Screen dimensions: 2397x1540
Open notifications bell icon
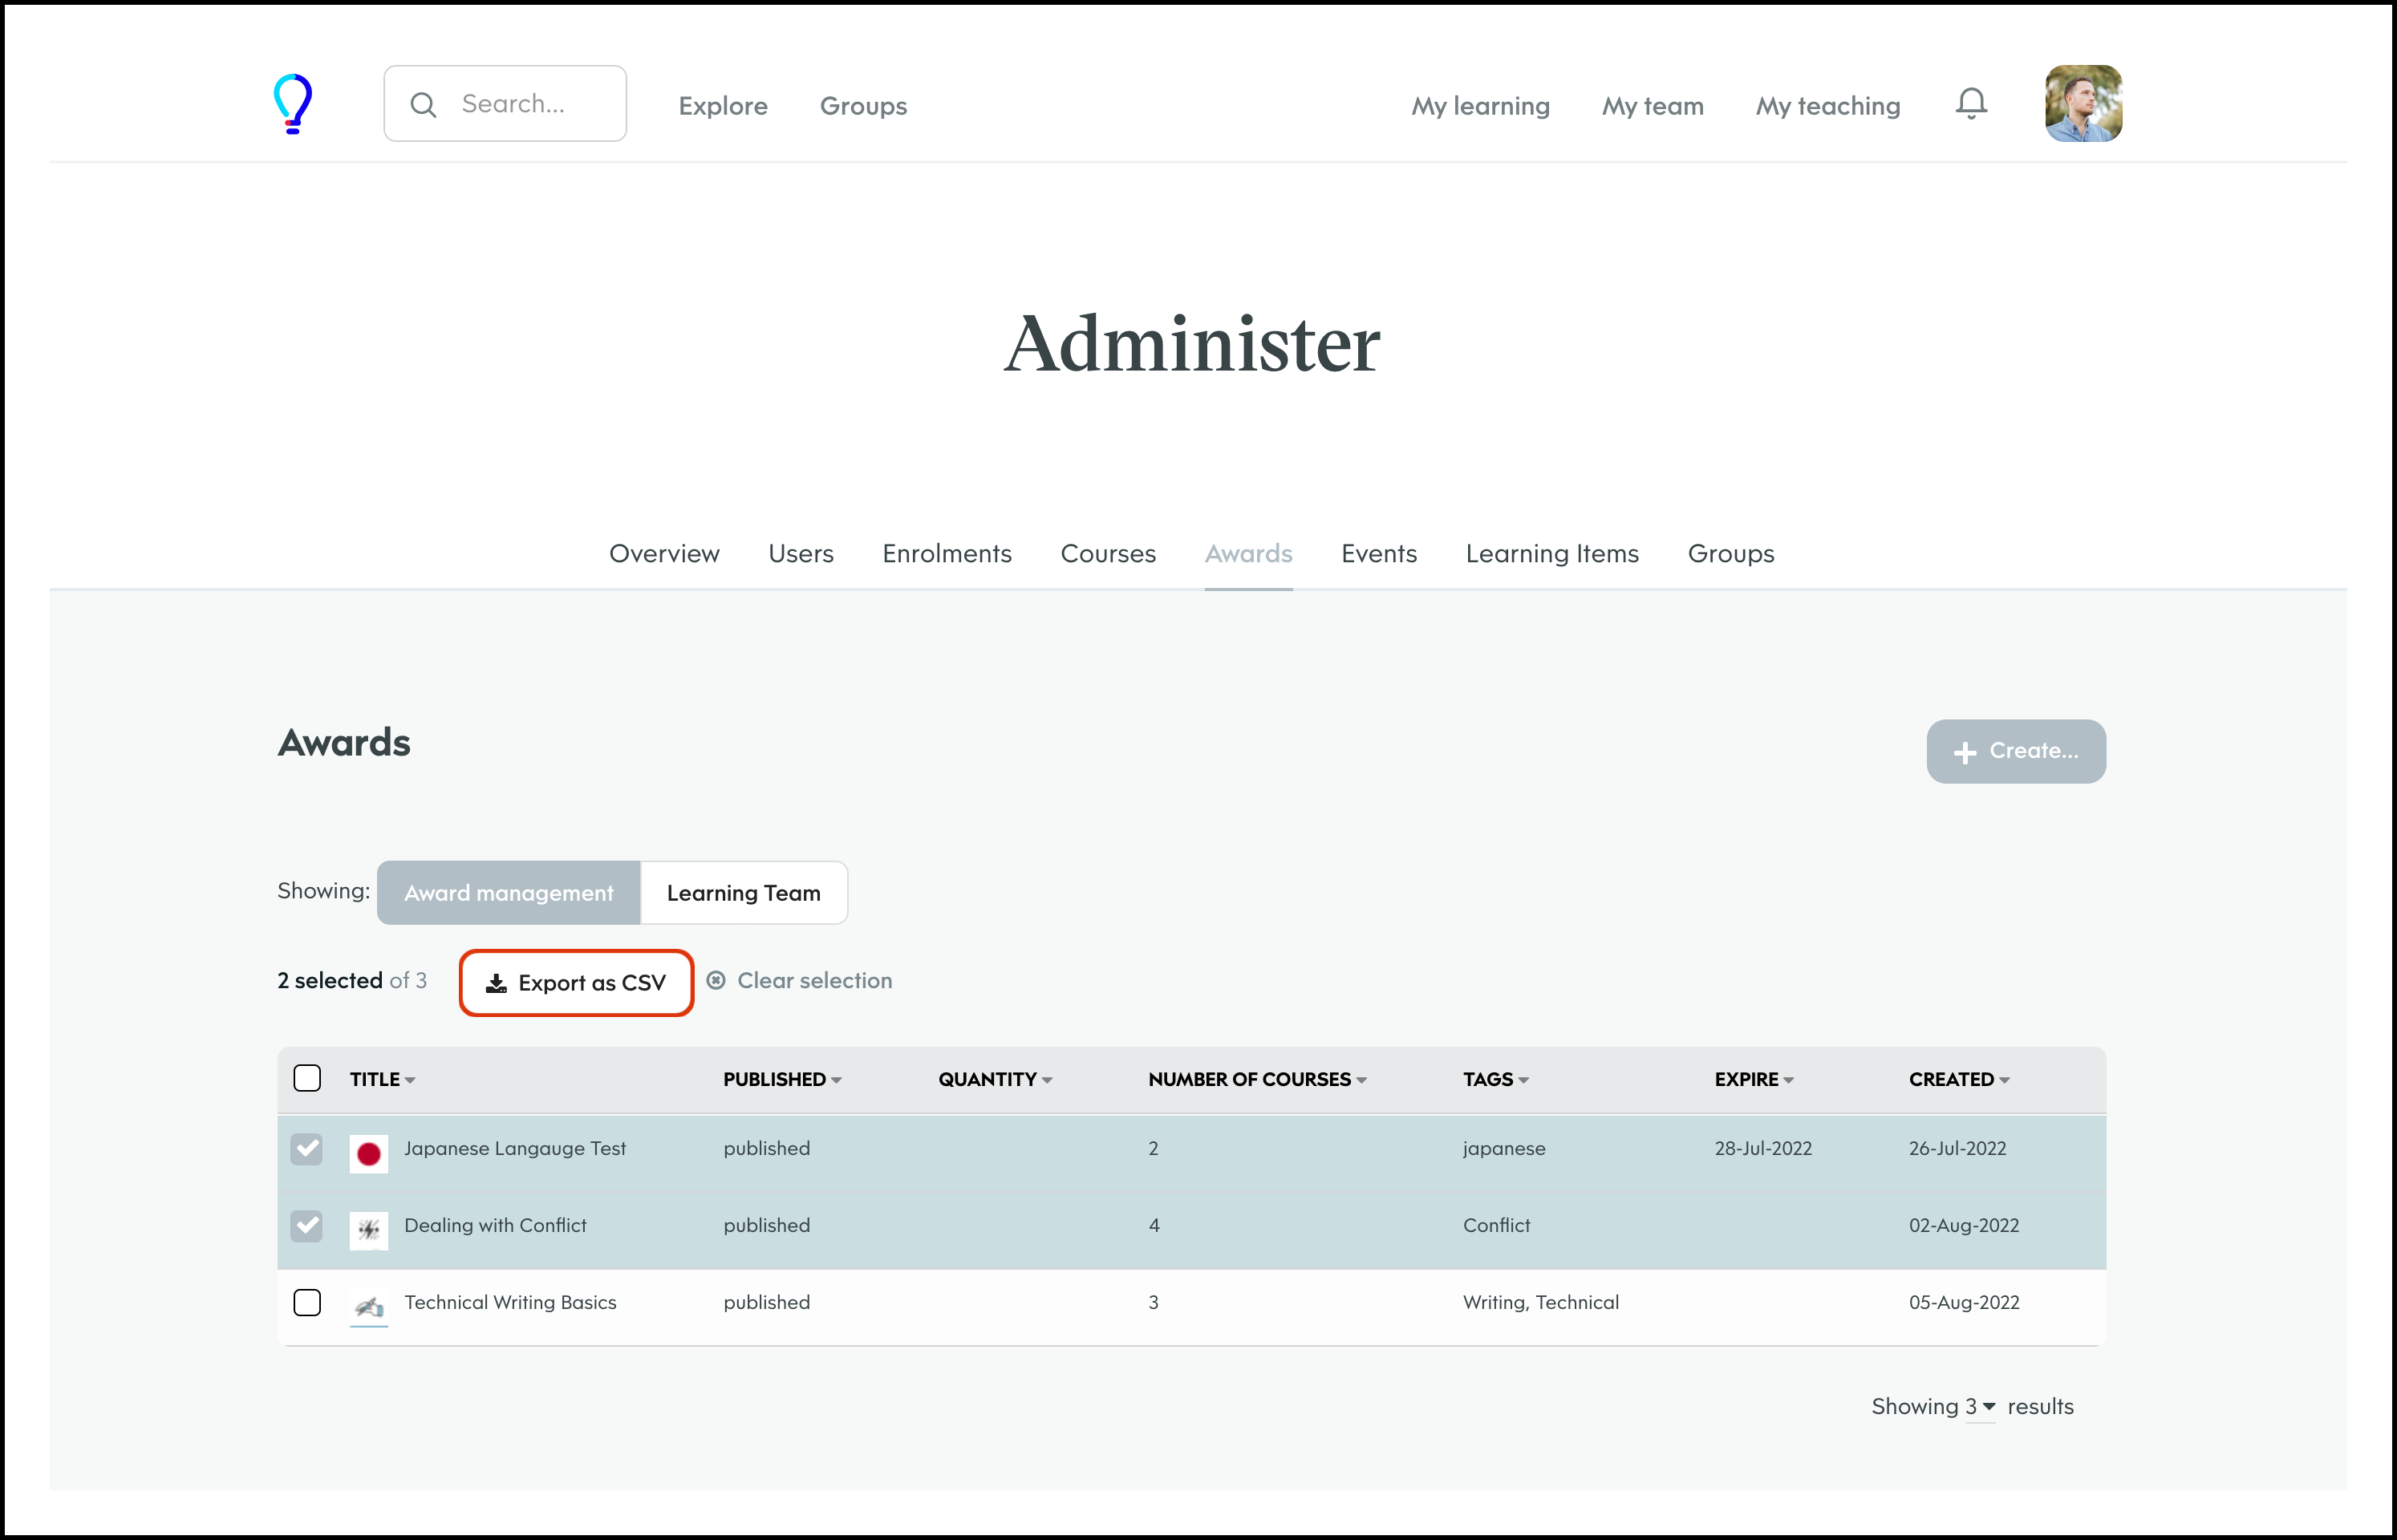[x=1970, y=103]
